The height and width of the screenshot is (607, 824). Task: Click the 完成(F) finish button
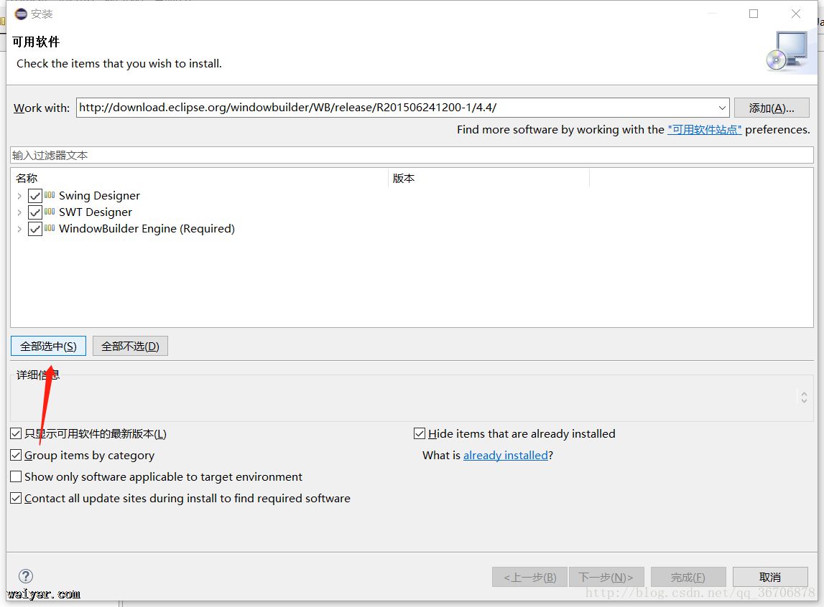click(688, 577)
